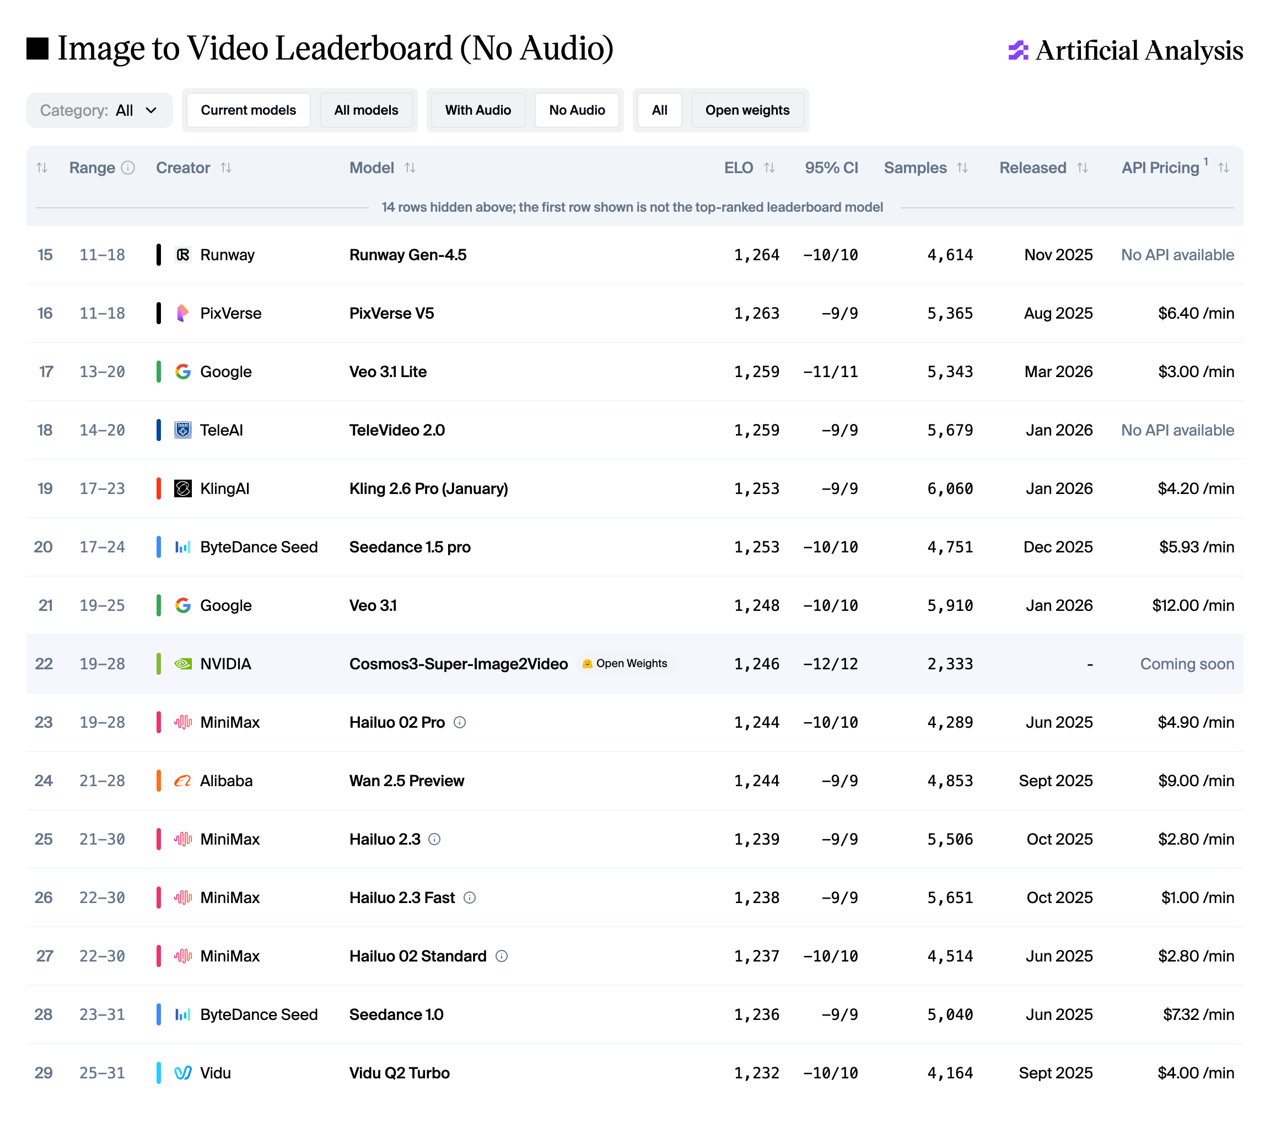Sort table by Creator column arrows

[x=226, y=168]
